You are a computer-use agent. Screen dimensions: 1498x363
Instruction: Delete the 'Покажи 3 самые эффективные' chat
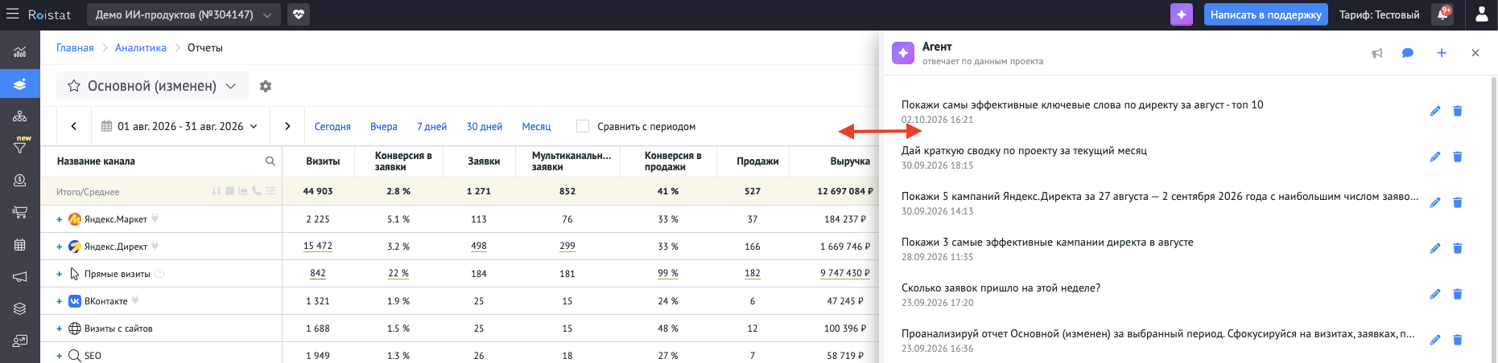click(1458, 248)
